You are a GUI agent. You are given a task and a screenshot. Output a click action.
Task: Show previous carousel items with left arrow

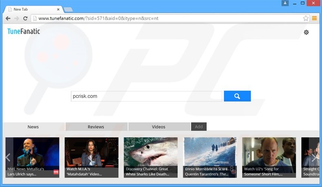click(8, 157)
